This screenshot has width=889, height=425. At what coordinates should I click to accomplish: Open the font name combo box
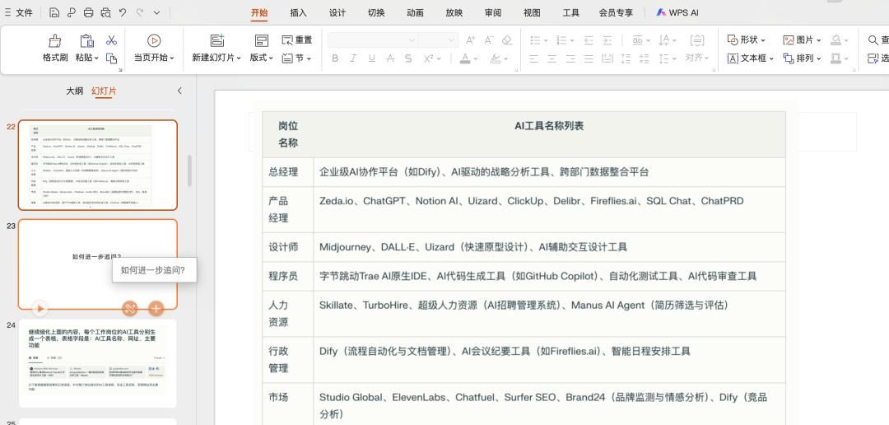pos(373,40)
